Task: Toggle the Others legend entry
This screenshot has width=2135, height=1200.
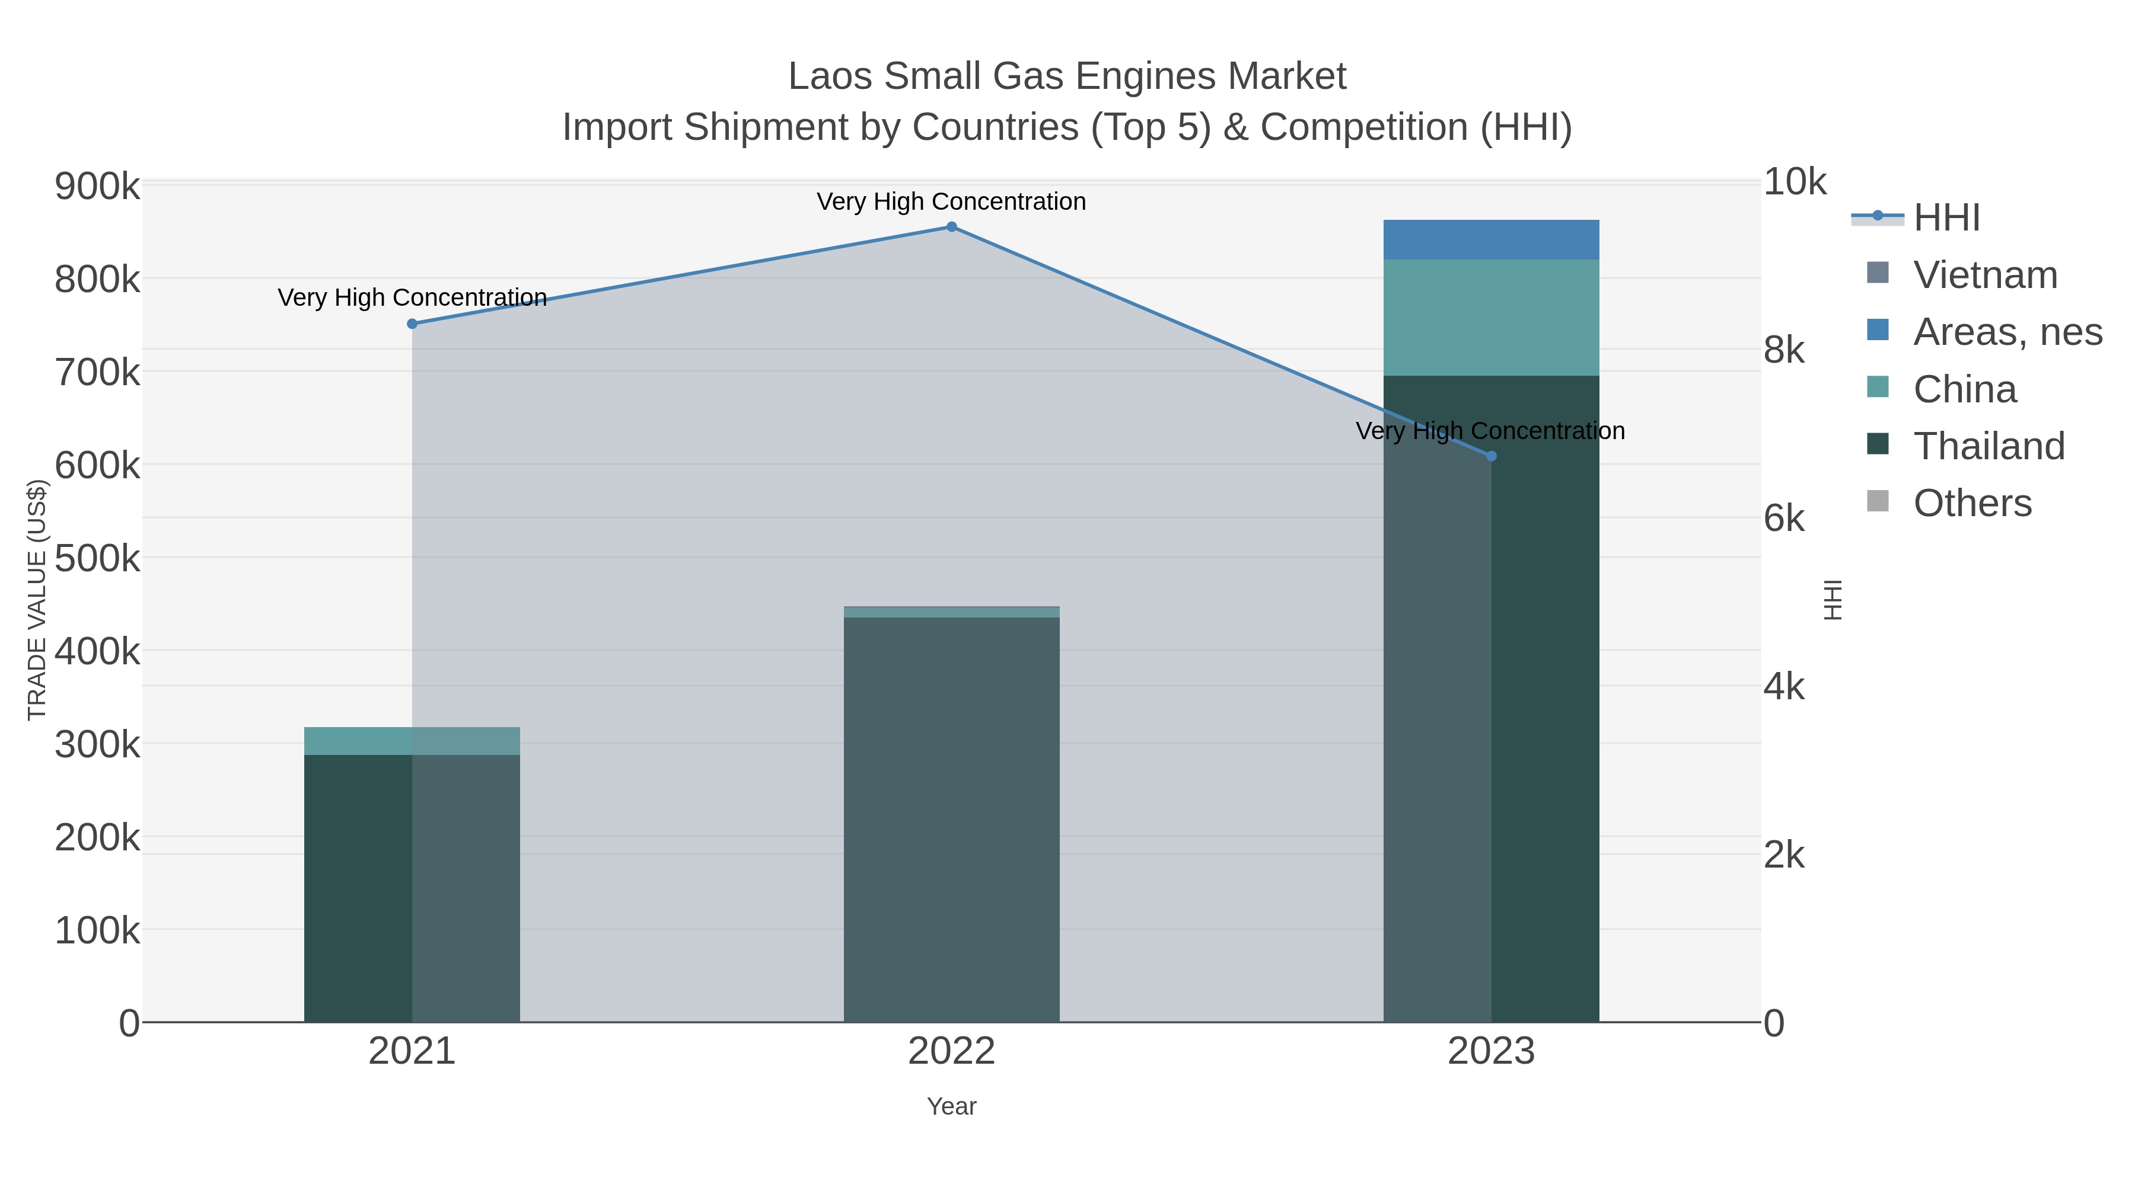Action: tap(1949, 504)
